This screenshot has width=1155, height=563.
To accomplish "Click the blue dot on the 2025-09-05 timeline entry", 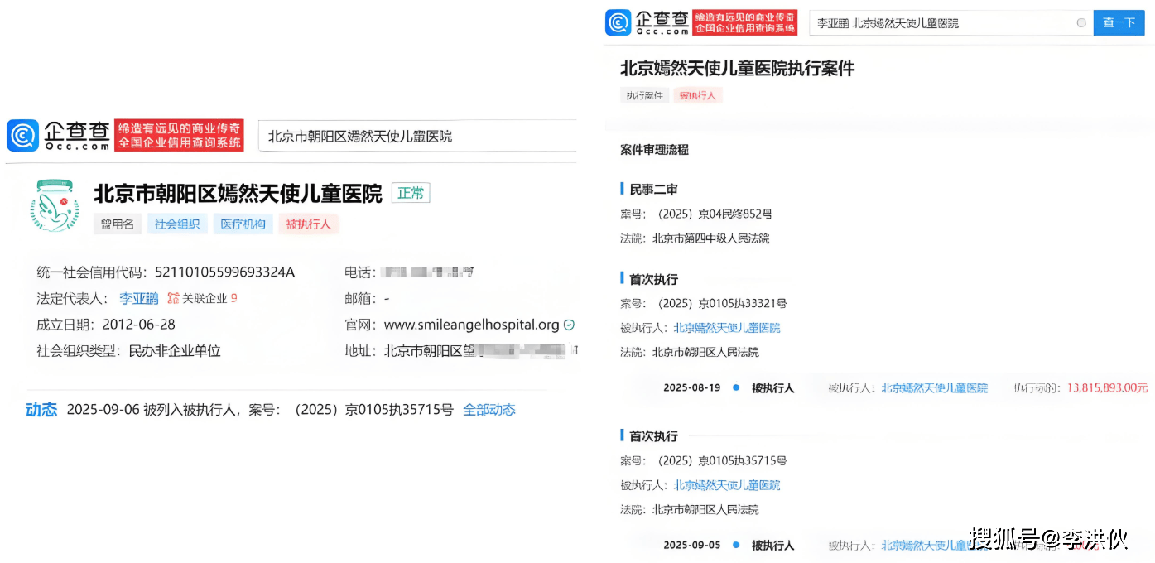I will click(x=735, y=545).
